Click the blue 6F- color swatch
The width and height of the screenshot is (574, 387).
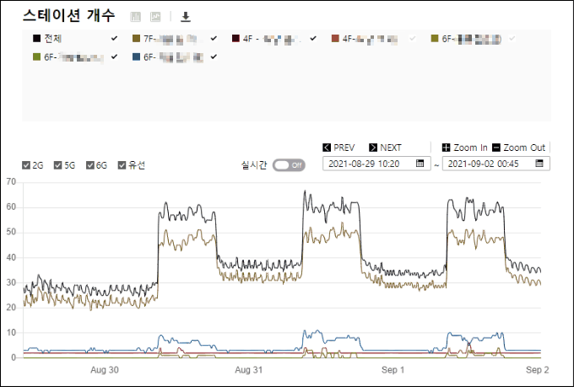point(136,56)
